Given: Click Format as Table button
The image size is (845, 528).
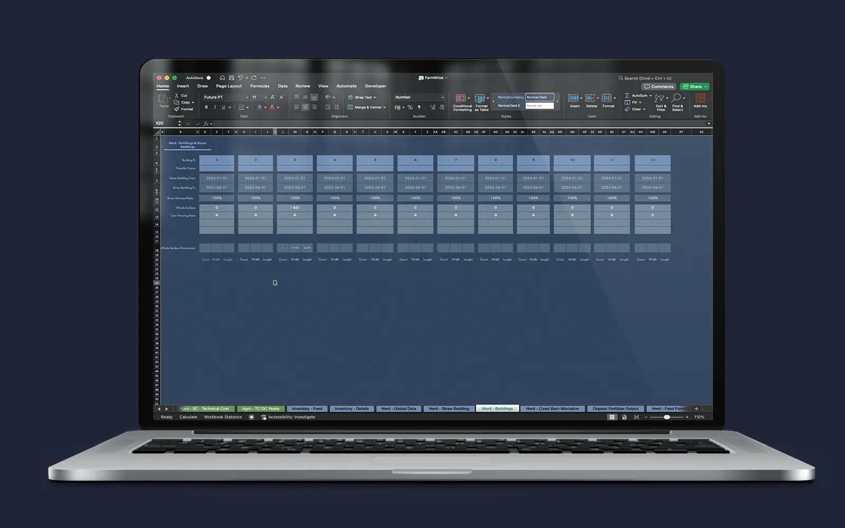Looking at the screenshot, I should (482, 103).
